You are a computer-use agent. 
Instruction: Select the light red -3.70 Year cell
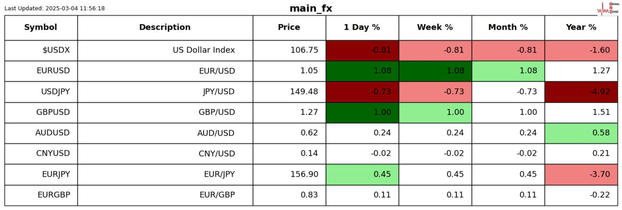[x=581, y=174]
